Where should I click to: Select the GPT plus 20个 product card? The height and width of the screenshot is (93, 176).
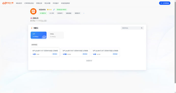coord(105,52)
